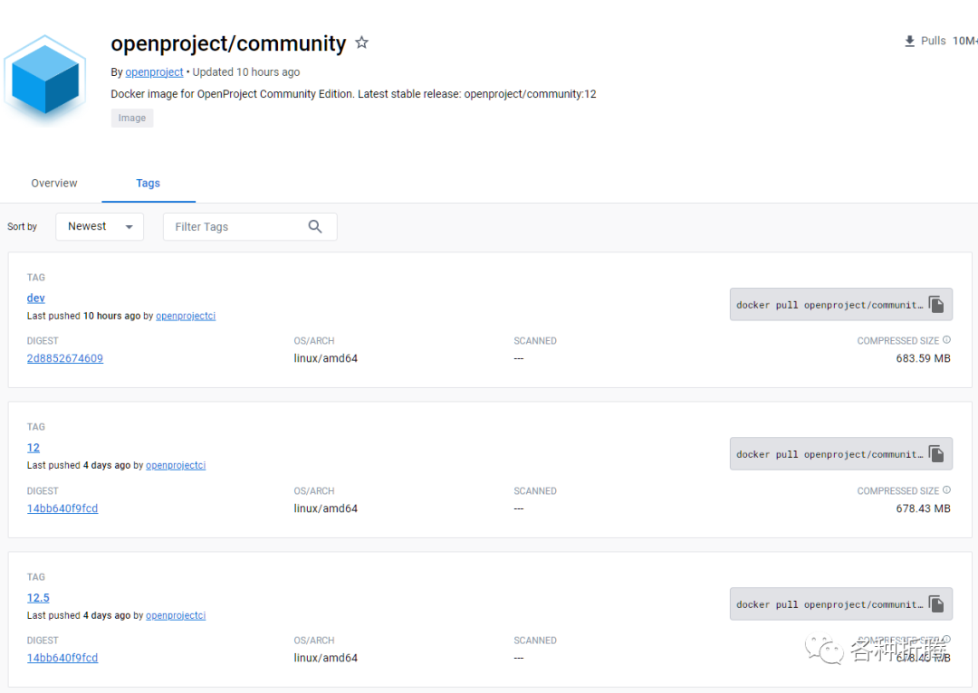
Task: Click the Image category badge
Action: click(132, 118)
